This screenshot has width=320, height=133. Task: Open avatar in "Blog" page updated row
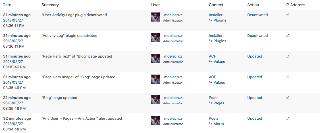pyautogui.click(x=155, y=100)
